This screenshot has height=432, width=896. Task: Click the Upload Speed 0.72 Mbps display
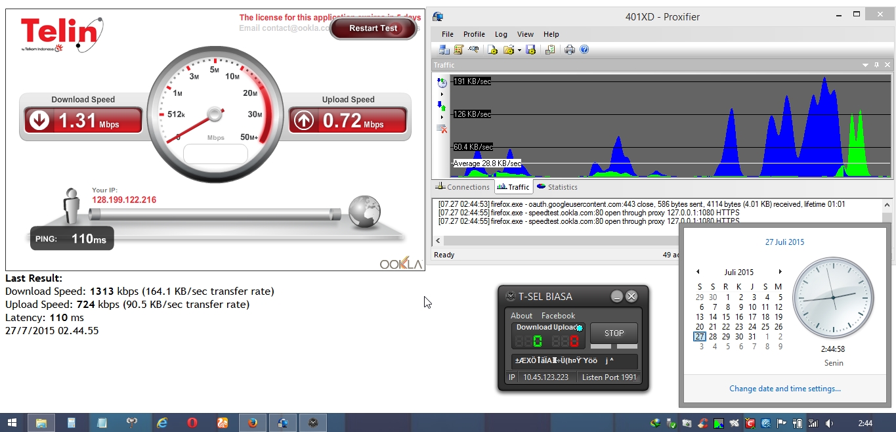(348, 121)
